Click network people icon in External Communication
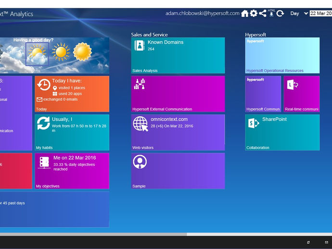The width and height of the screenshot is (332, 249). click(x=140, y=84)
